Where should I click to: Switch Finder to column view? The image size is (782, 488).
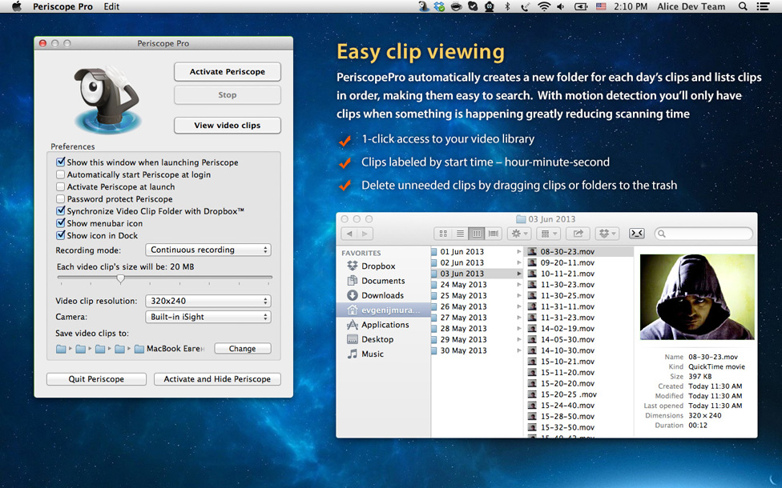pos(477,234)
